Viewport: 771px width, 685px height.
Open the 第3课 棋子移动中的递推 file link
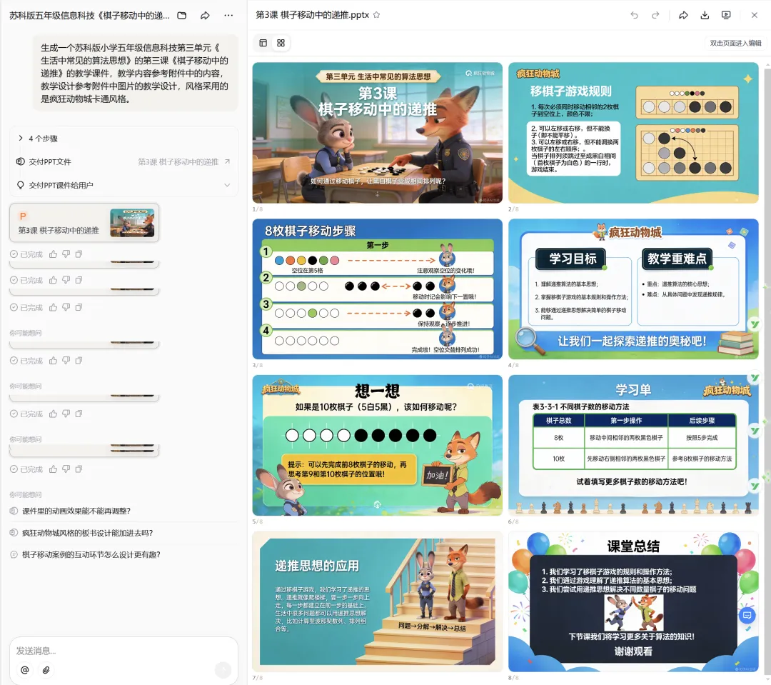pyautogui.click(x=183, y=162)
